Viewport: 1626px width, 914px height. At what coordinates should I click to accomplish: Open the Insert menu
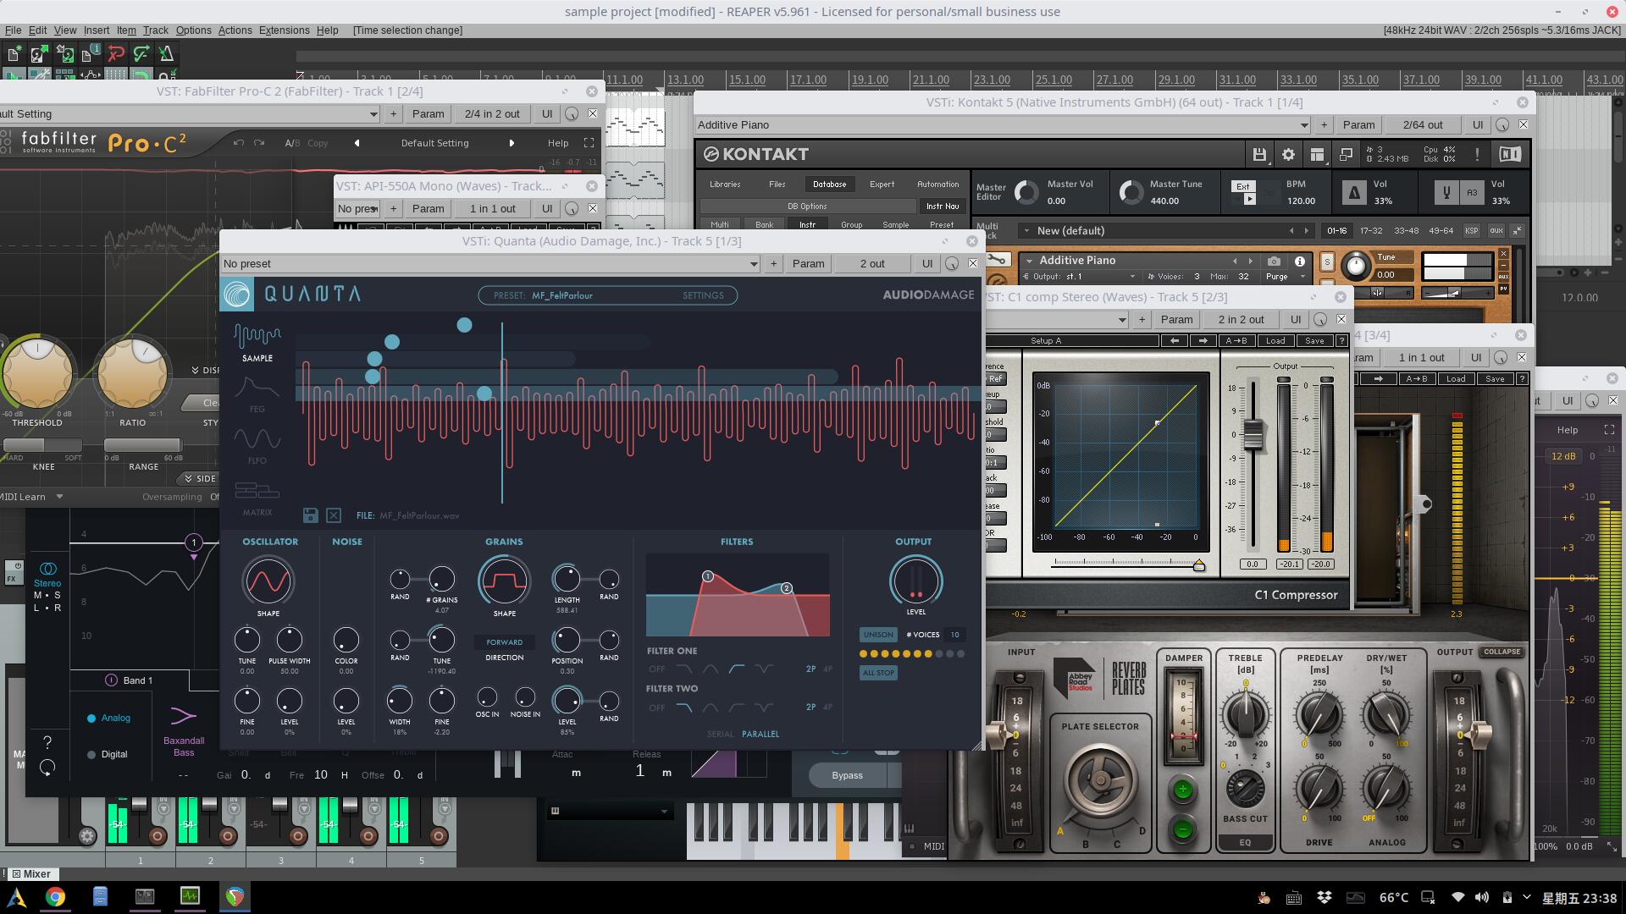[97, 30]
